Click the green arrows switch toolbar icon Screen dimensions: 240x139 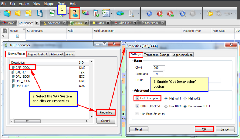point(52,13)
